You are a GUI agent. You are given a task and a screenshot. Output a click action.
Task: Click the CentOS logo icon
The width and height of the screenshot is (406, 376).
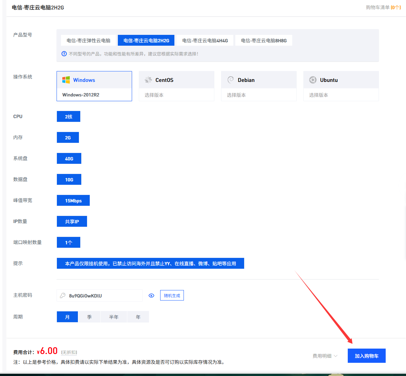tap(148, 80)
